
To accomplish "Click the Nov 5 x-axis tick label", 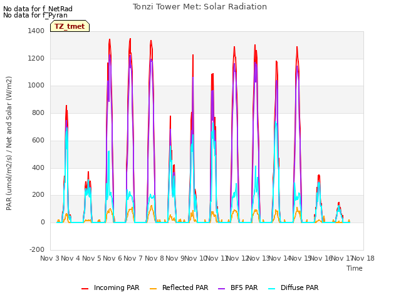I will [x=91, y=258].
